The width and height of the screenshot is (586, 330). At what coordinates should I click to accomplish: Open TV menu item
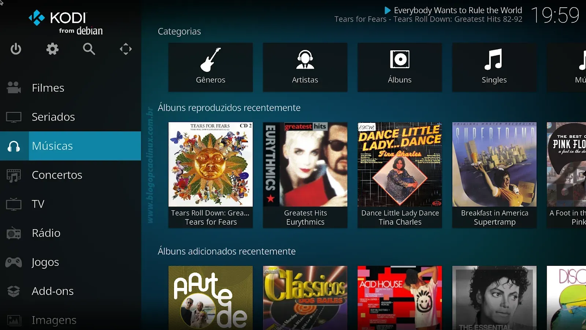(x=70, y=204)
